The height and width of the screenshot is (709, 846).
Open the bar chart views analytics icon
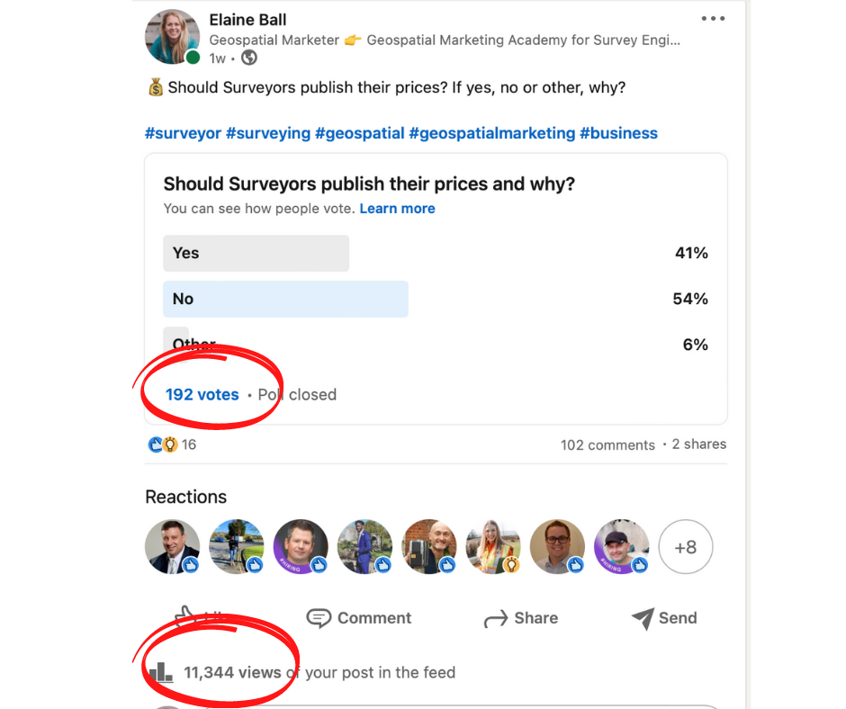point(161,672)
